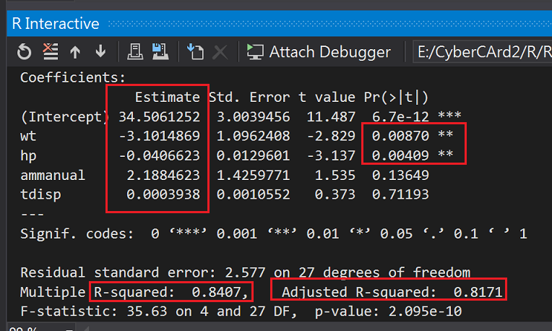This screenshot has width=552, height=331.
Task: Click the F-statistic 35.63 text
Action: pyautogui.click(x=94, y=311)
